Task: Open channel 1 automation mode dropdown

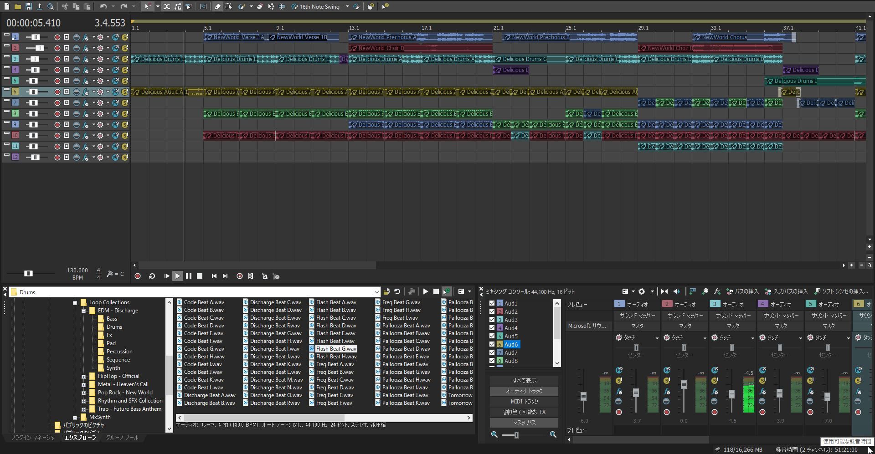Action: tap(657, 338)
